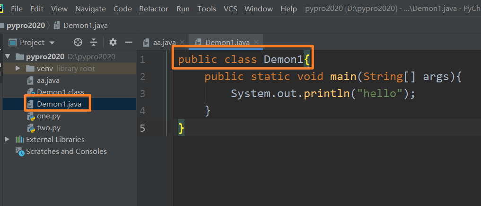This screenshot has width=481, height=206.
Task: Click the word "Demon1" in line 1
Action: click(283, 59)
